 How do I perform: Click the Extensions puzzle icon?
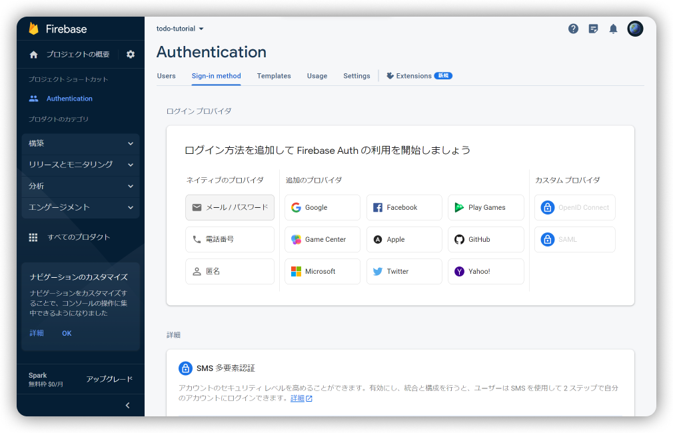390,75
